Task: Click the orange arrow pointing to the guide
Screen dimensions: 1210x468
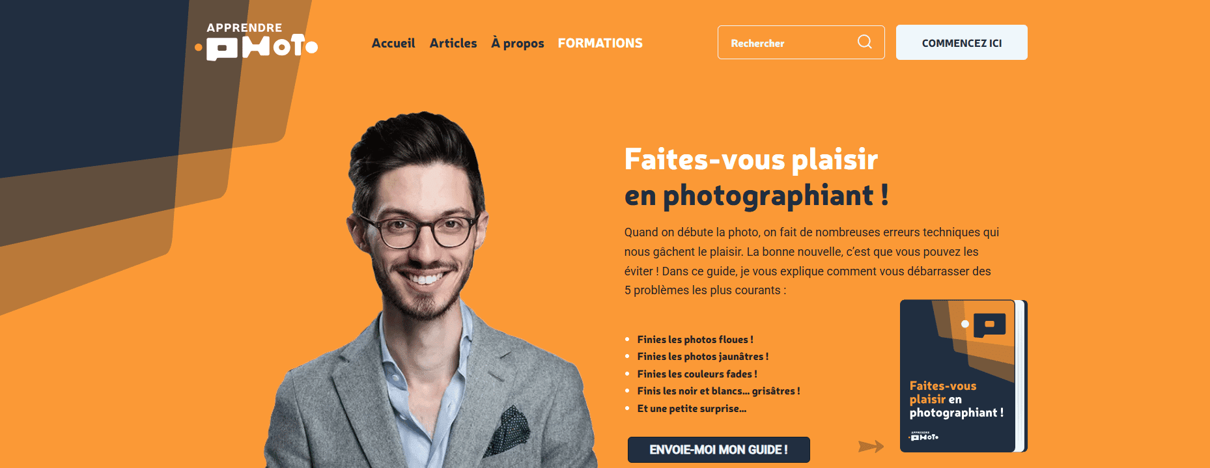Action: pyautogui.click(x=871, y=446)
